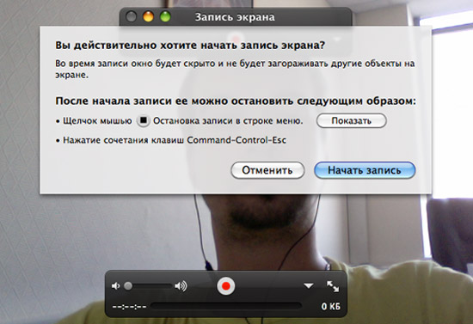Click the "Показать" button
The height and width of the screenshot is (324, 473).
(352, 120)
